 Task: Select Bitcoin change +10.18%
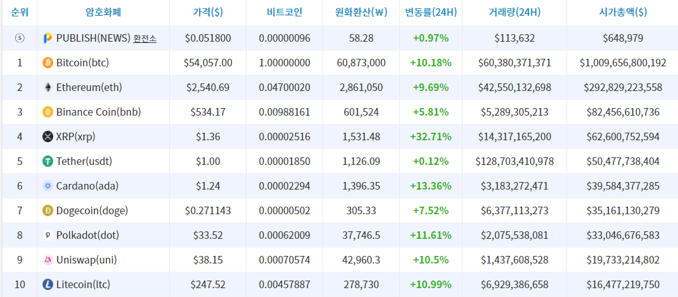431,63
